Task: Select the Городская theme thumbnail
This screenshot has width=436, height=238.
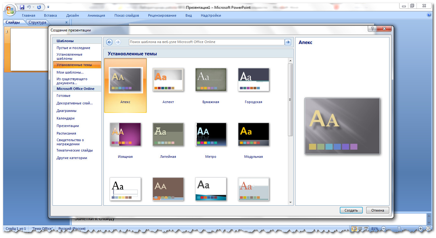Action: pyautogui.click(x=253, y=80)
